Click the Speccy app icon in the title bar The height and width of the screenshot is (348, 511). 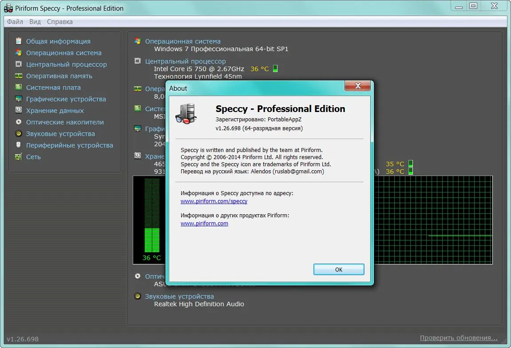[8, 8]
